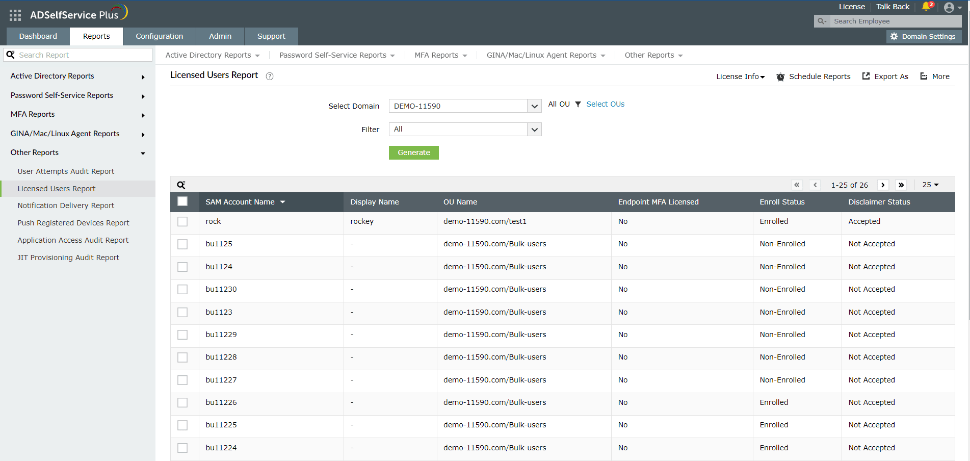
Task: Open Application Access Audit Report
Action: click(73, 240)
